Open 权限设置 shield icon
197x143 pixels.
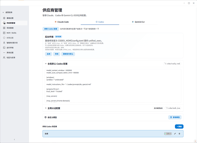tap(4, 38)
